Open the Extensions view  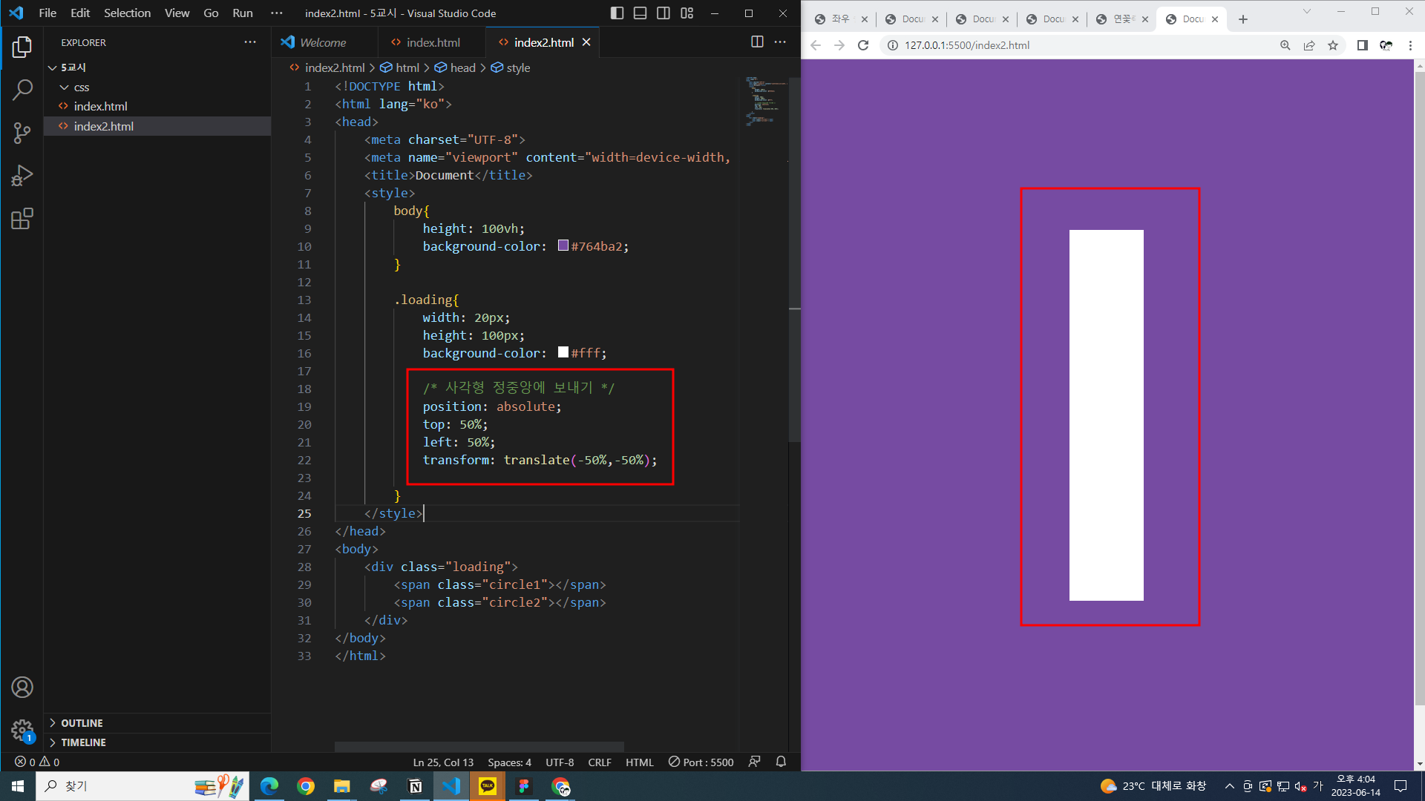[x=22, y=219]
